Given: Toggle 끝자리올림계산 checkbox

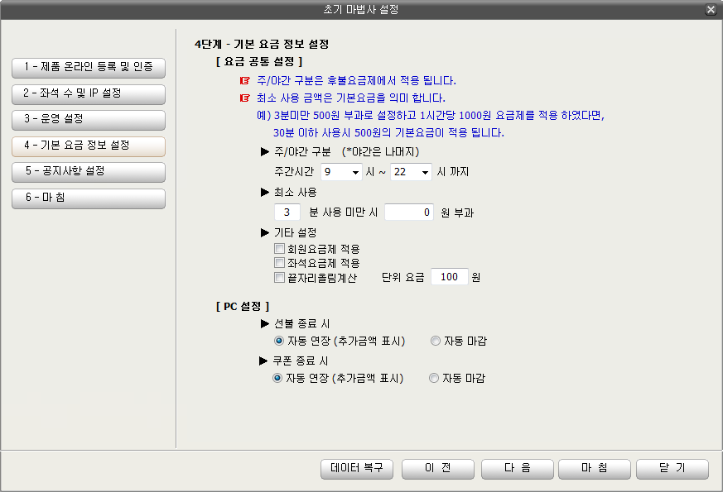Looking at the screenshot, I should (279, 278).
